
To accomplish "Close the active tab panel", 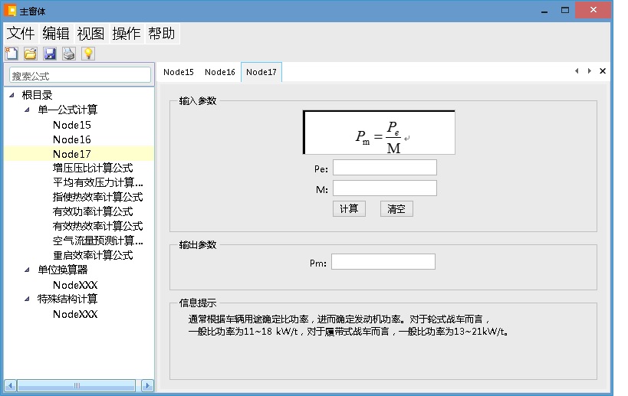I will coord(603,71).
